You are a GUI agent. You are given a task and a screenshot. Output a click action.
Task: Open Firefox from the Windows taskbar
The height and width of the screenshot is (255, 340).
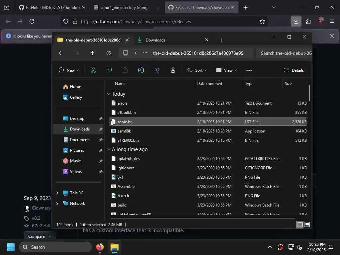click(100, 247)
